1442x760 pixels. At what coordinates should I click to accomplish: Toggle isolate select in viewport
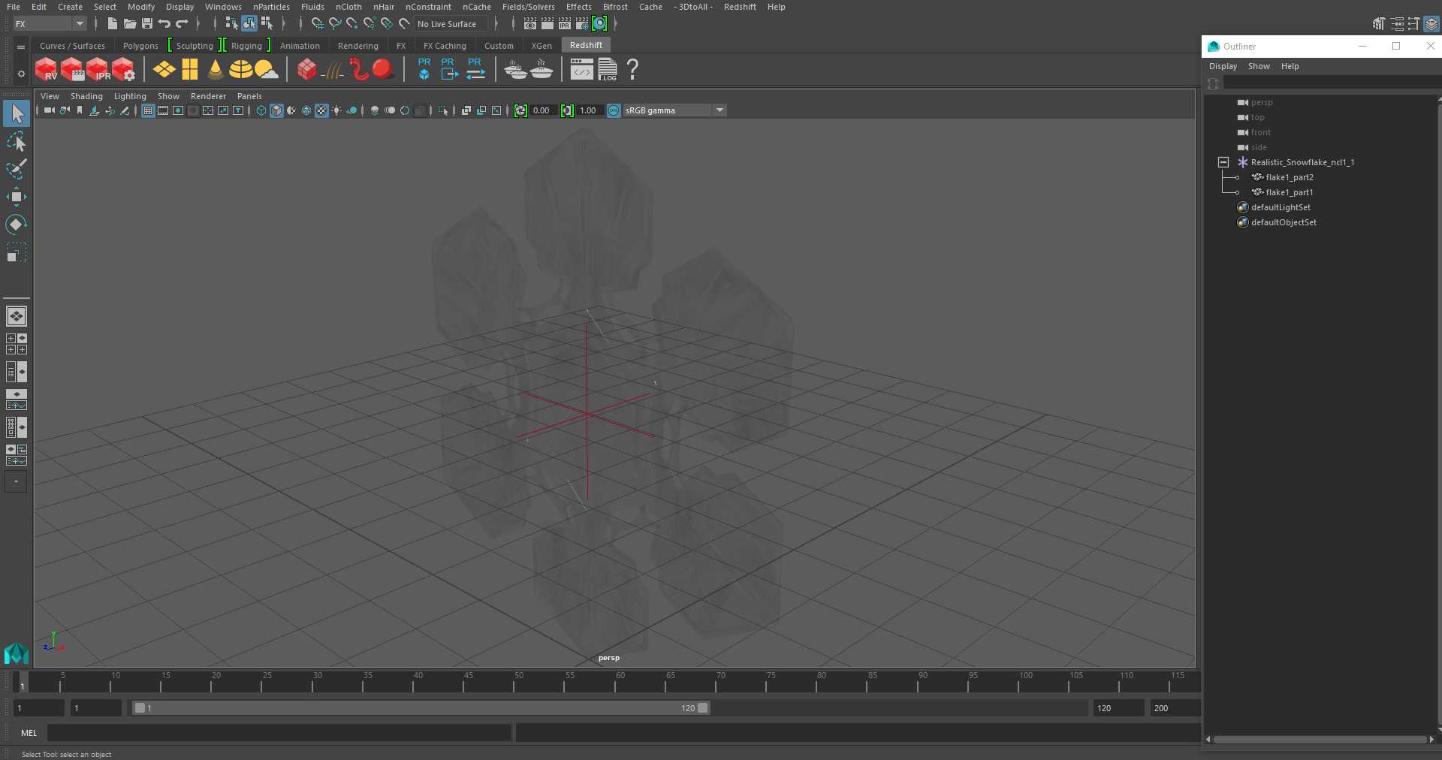[444, 110]
